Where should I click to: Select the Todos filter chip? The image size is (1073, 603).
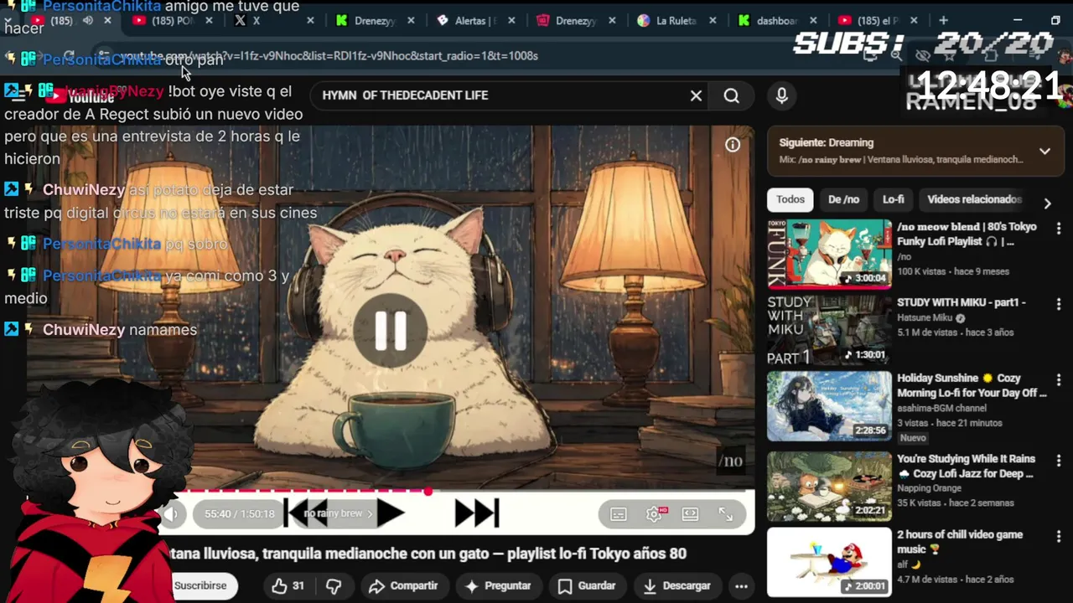[x=790, y=199]
